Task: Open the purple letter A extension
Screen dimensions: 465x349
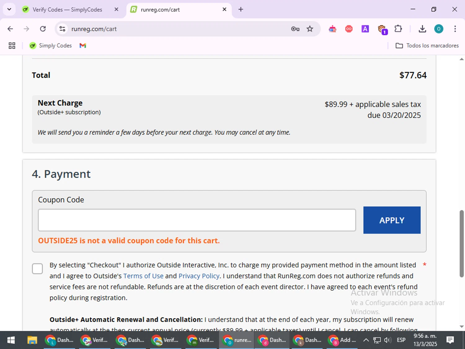Action: pos(365,29)
